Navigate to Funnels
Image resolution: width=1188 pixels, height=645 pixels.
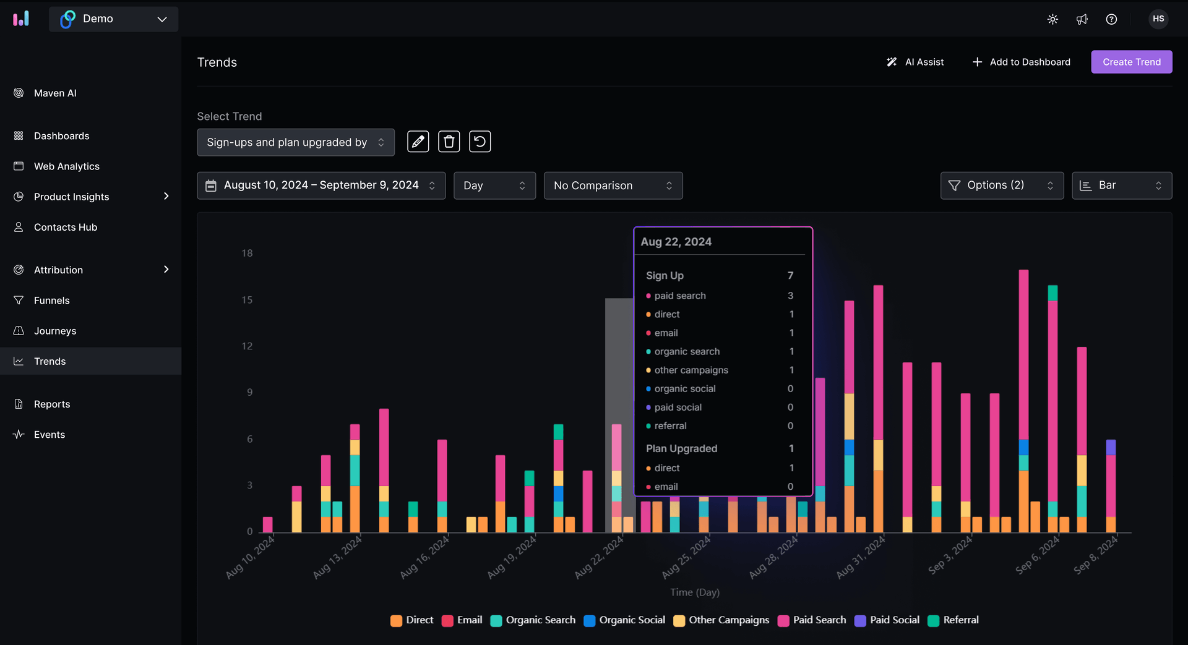point(51,300)
